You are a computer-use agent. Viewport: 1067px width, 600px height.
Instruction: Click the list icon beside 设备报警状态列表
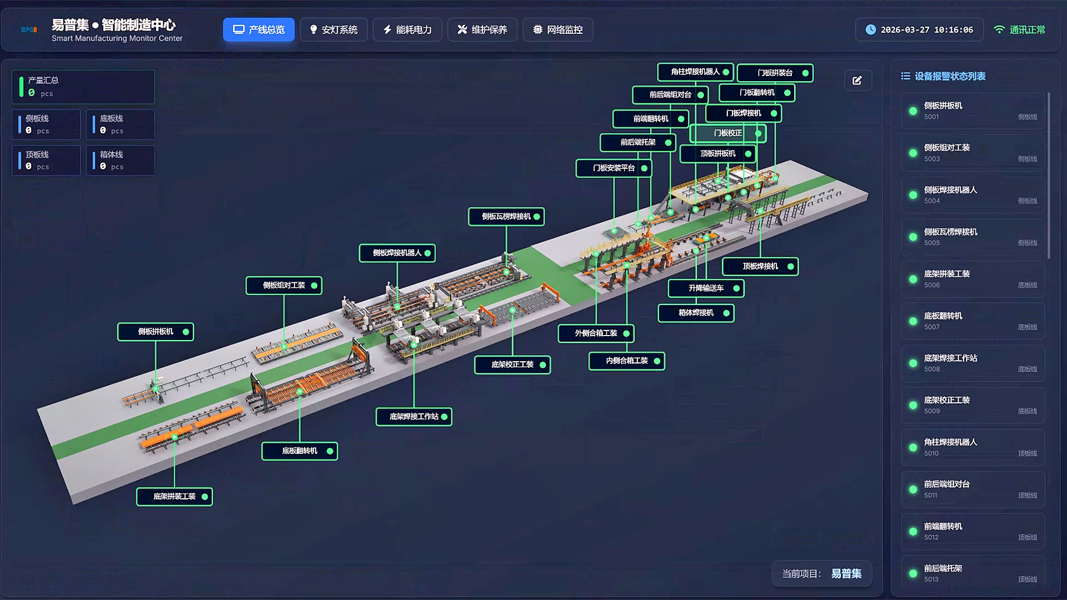pos(905,76)
